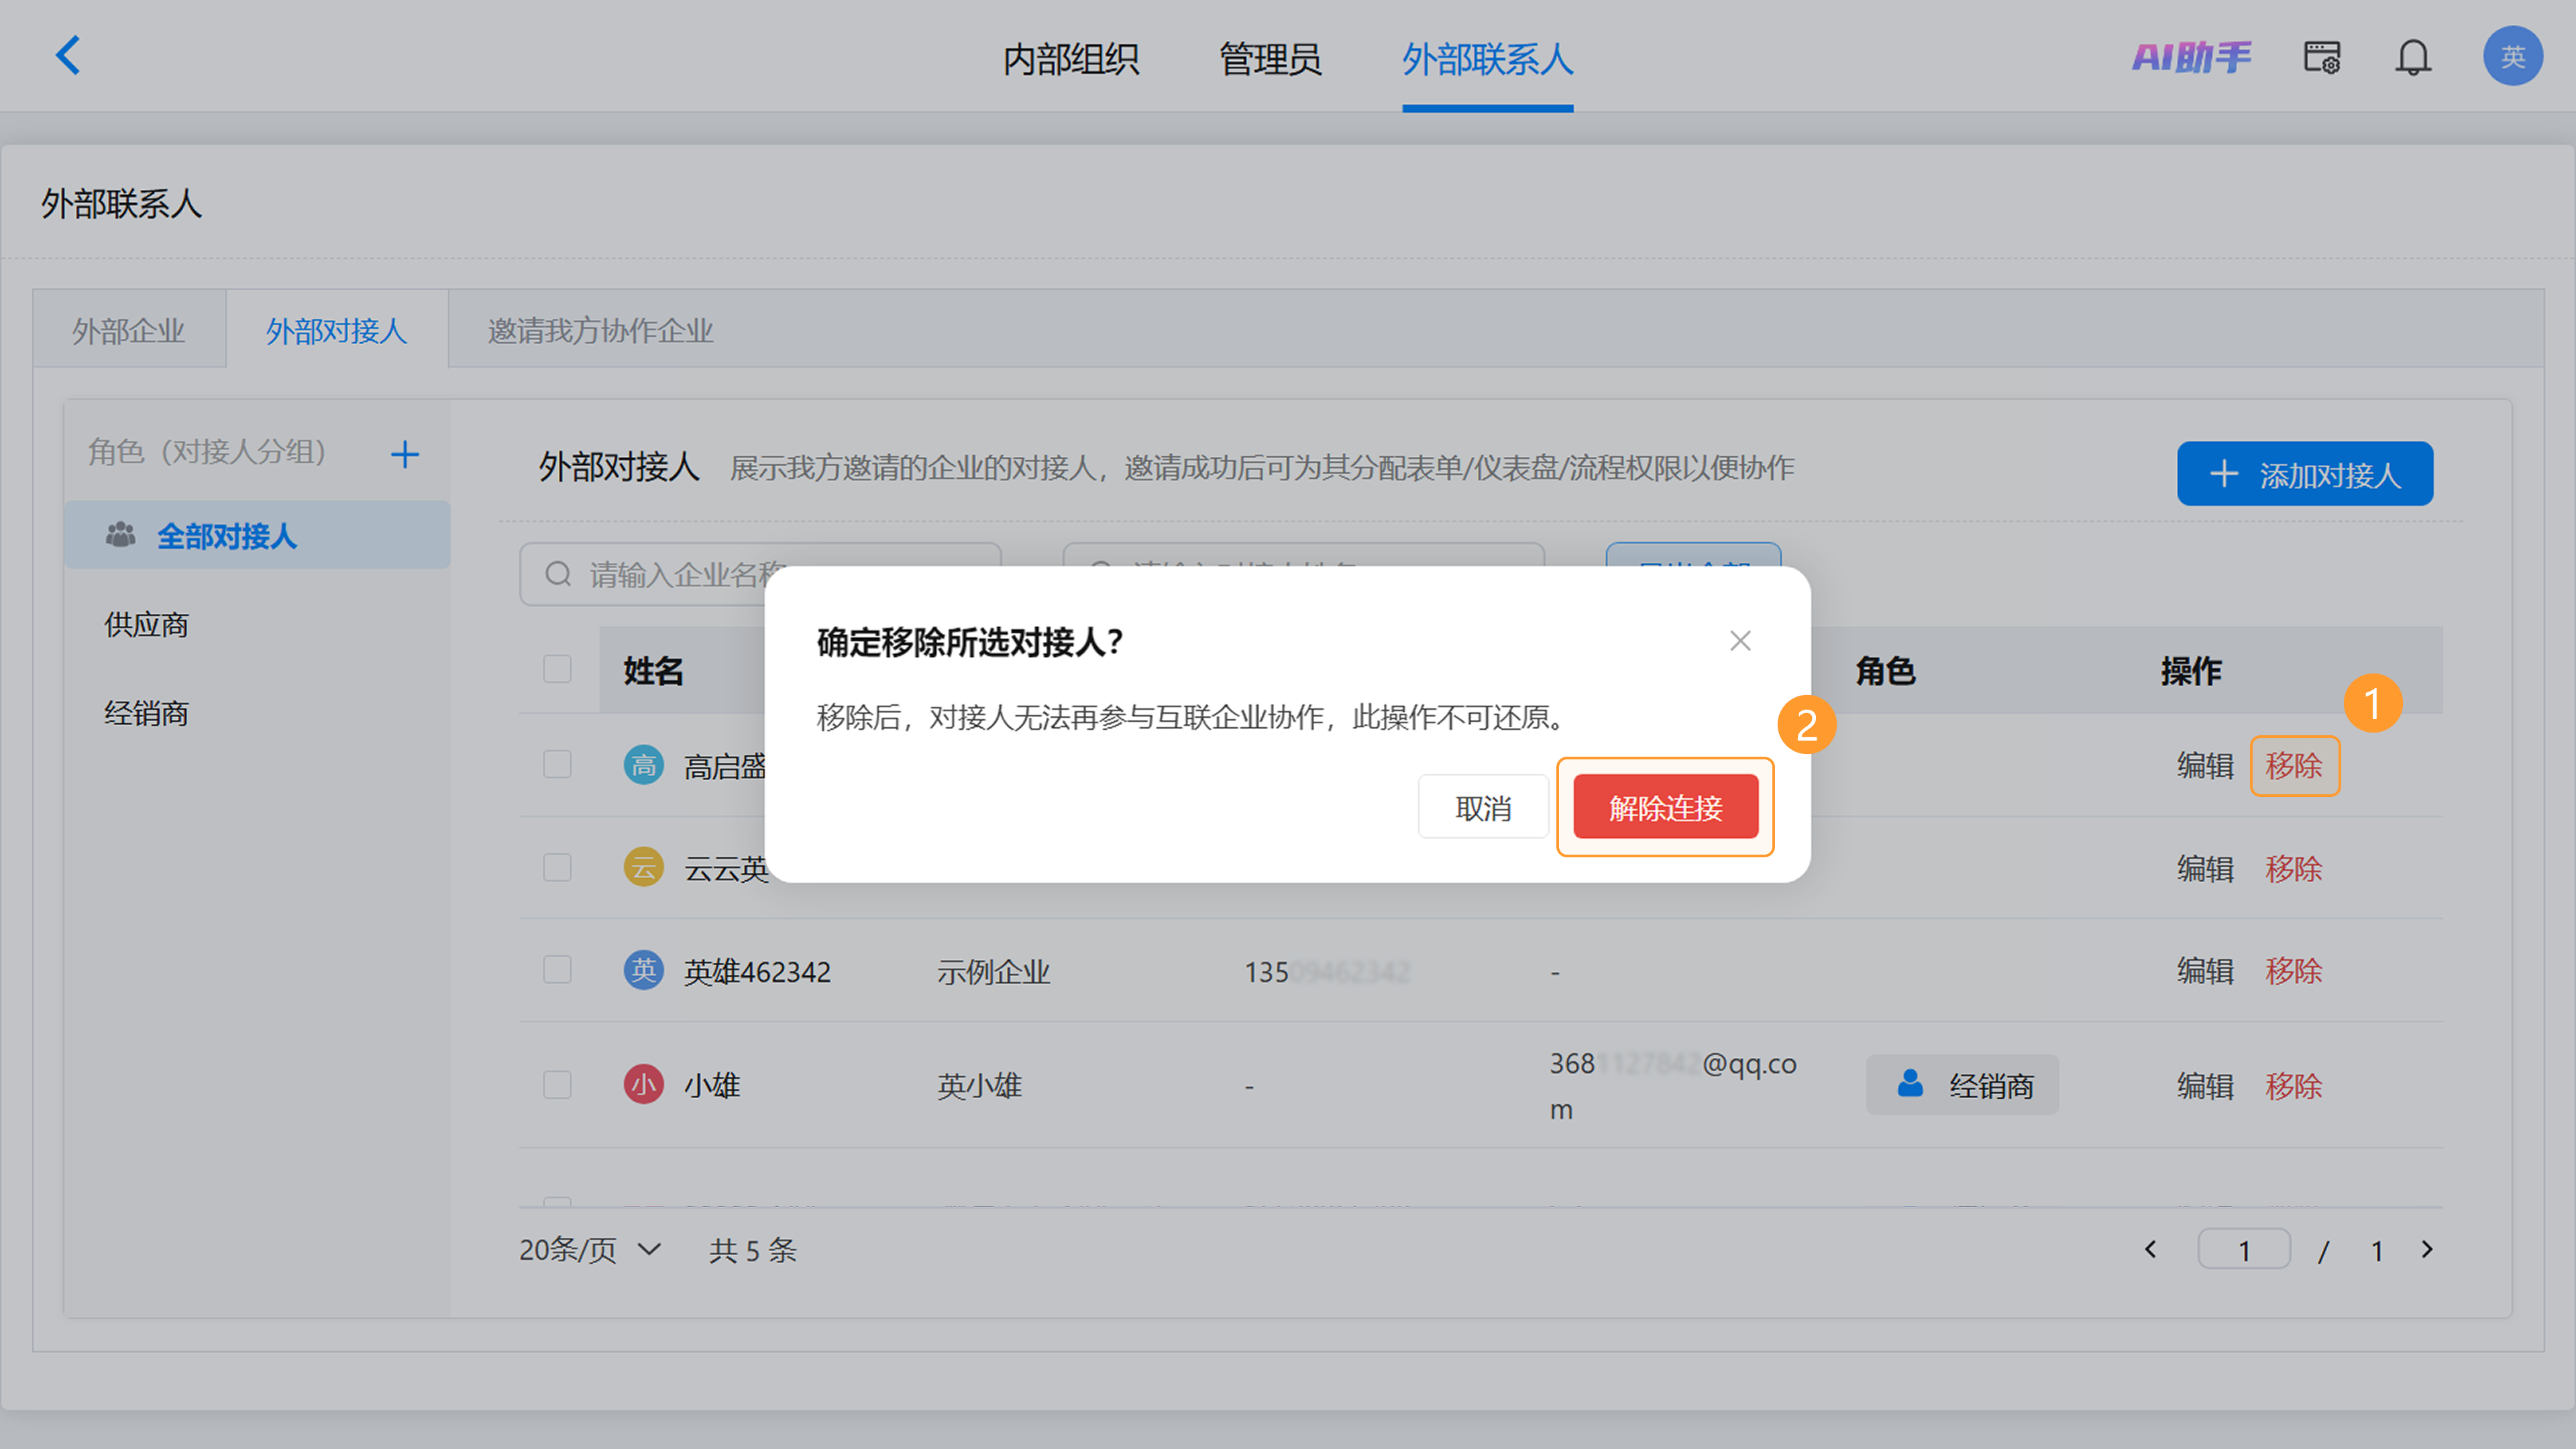Screen dimensions: 2576x1449
Task: Click 编辑 for 英雄462342
Action: coord(2205,971)
